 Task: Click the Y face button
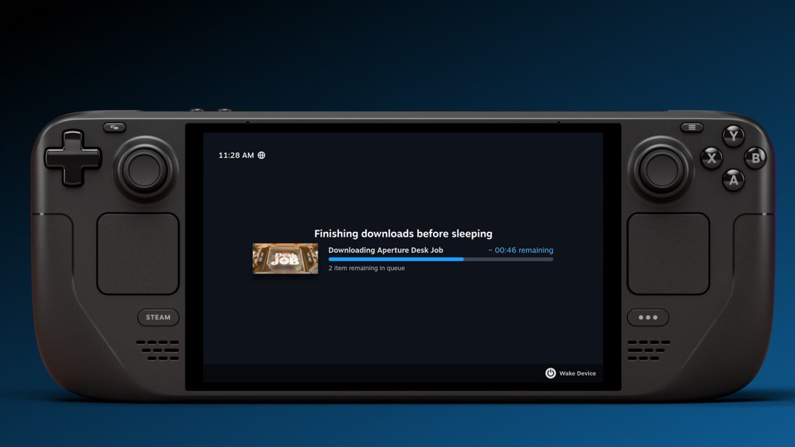click(733, 136)
